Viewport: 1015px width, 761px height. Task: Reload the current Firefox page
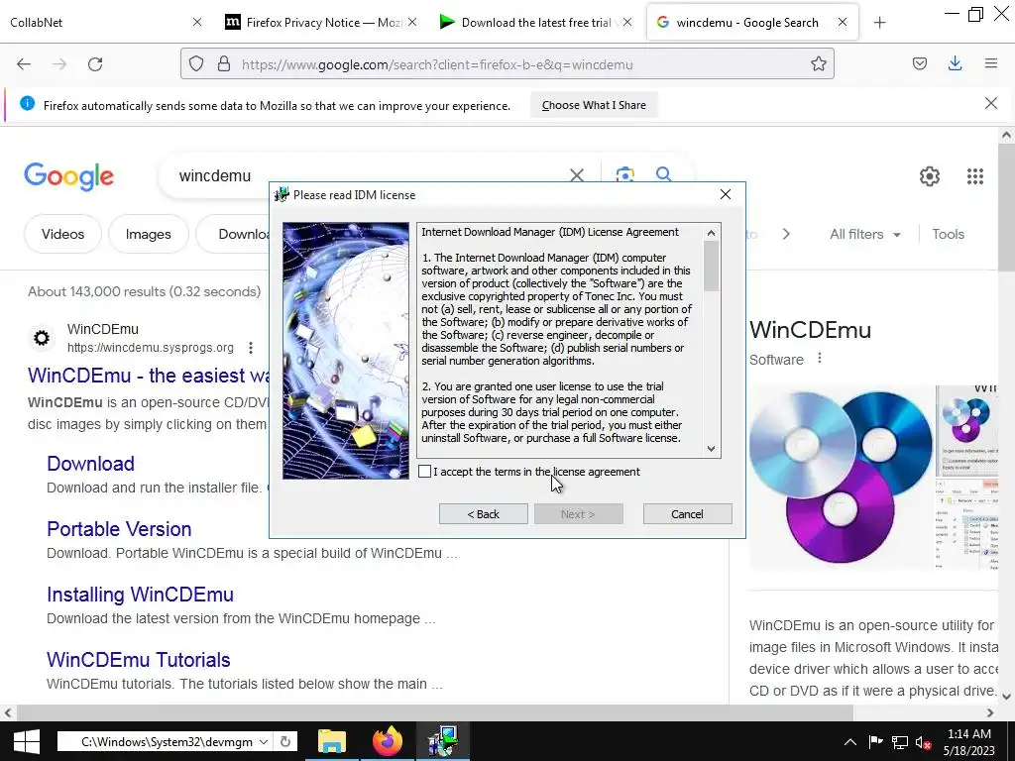(95, 64)
